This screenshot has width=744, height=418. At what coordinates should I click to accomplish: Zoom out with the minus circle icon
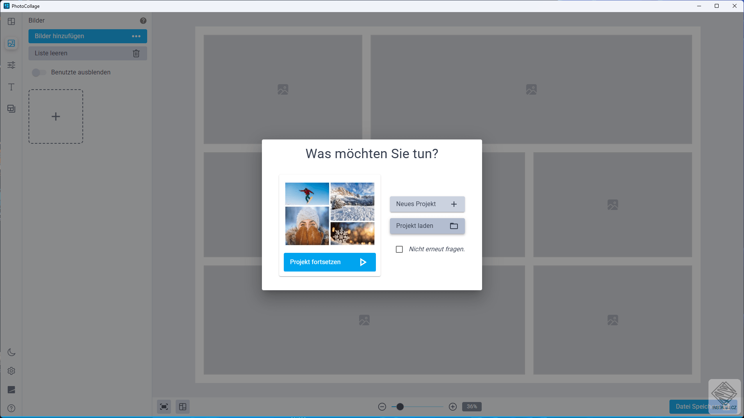tap(382, 407)
